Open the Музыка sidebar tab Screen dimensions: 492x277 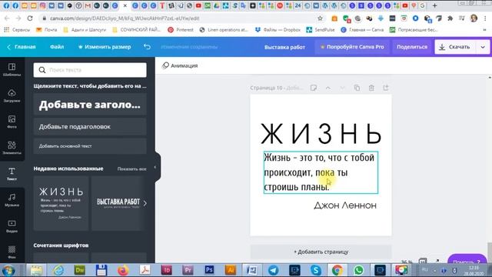[12, 200]
